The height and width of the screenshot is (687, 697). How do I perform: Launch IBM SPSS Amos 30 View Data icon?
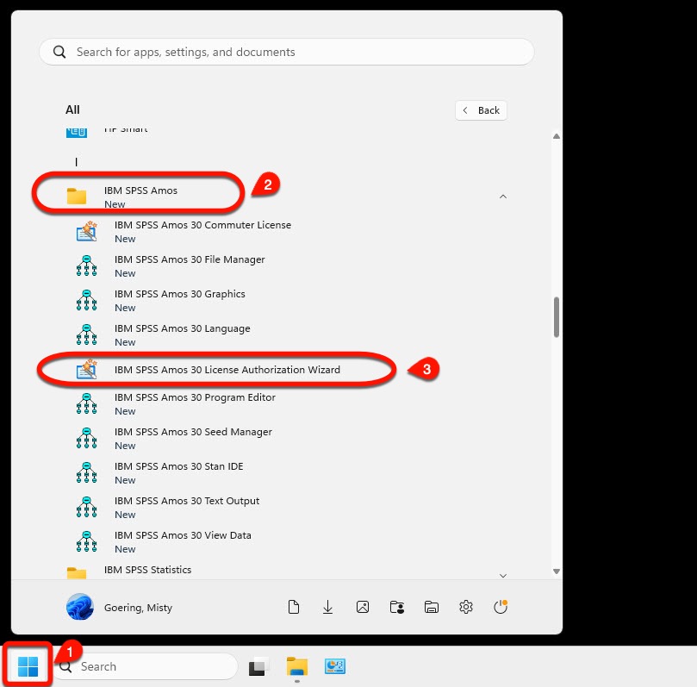coord(87,541)
